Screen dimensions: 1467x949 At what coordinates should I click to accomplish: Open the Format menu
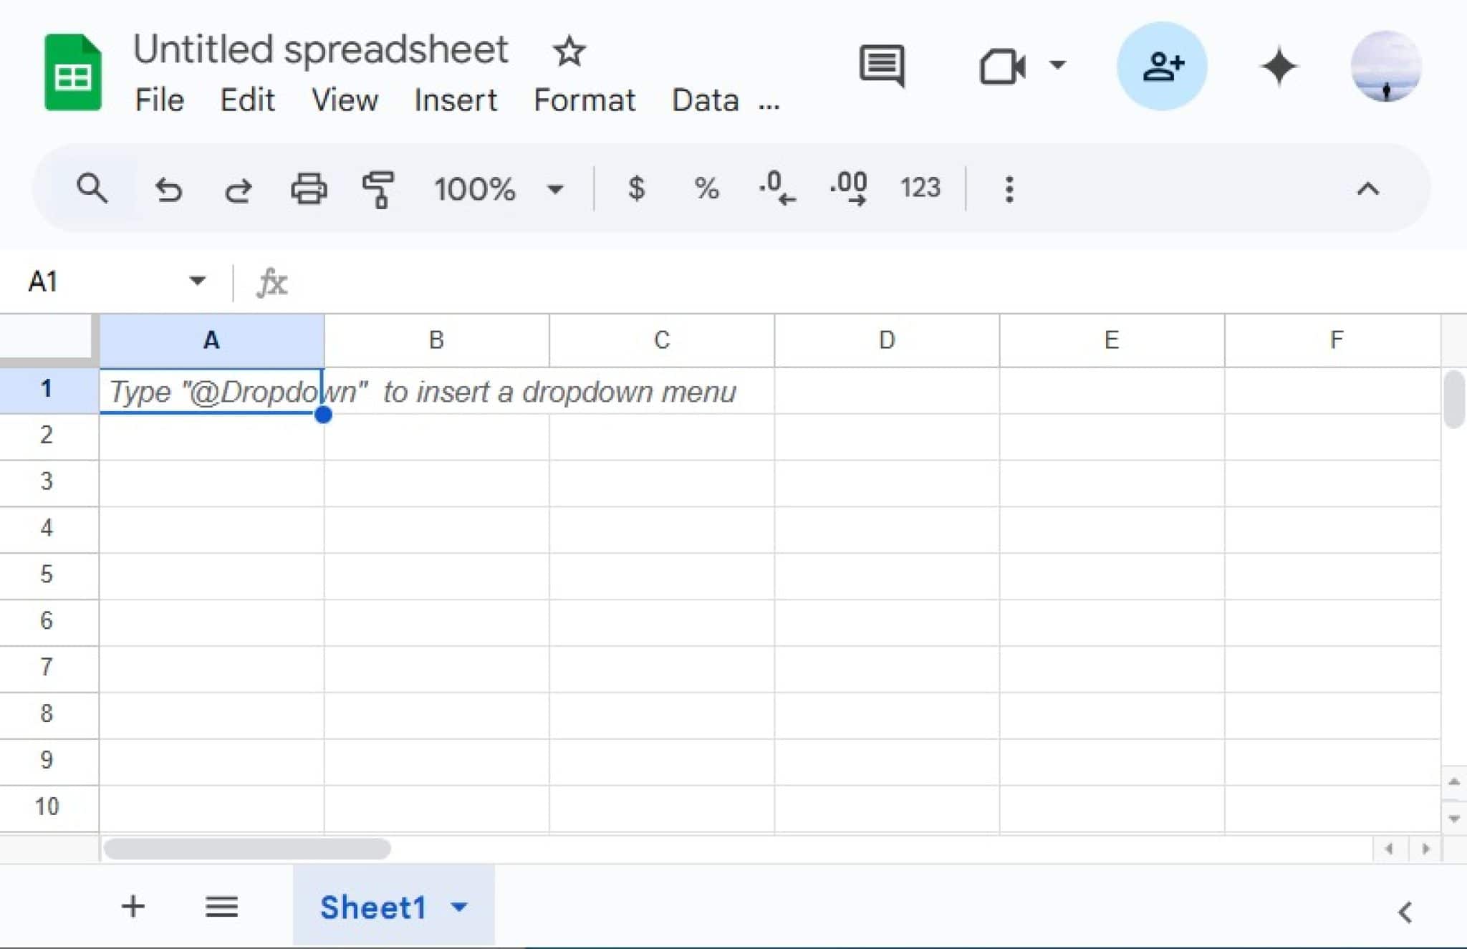pyautogui.click(x=584, y=100)
